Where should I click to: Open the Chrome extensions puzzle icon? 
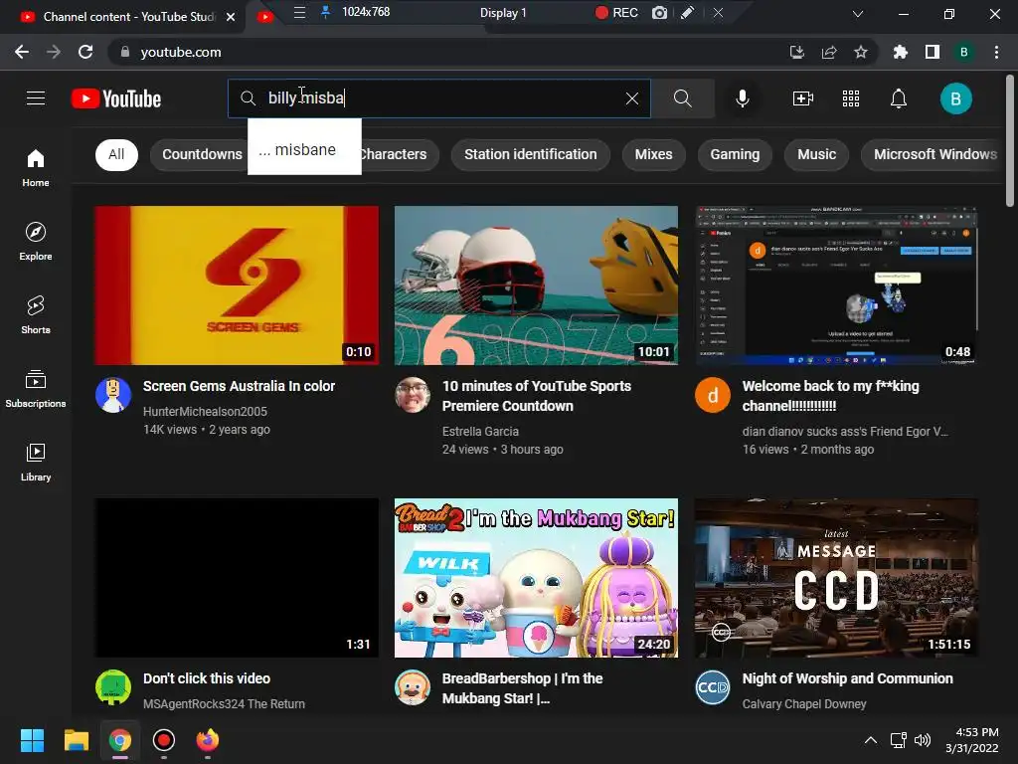pyautogui.click(x=900, y=52)
